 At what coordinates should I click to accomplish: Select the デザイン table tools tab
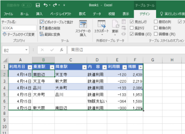click(x=145, y=14)
